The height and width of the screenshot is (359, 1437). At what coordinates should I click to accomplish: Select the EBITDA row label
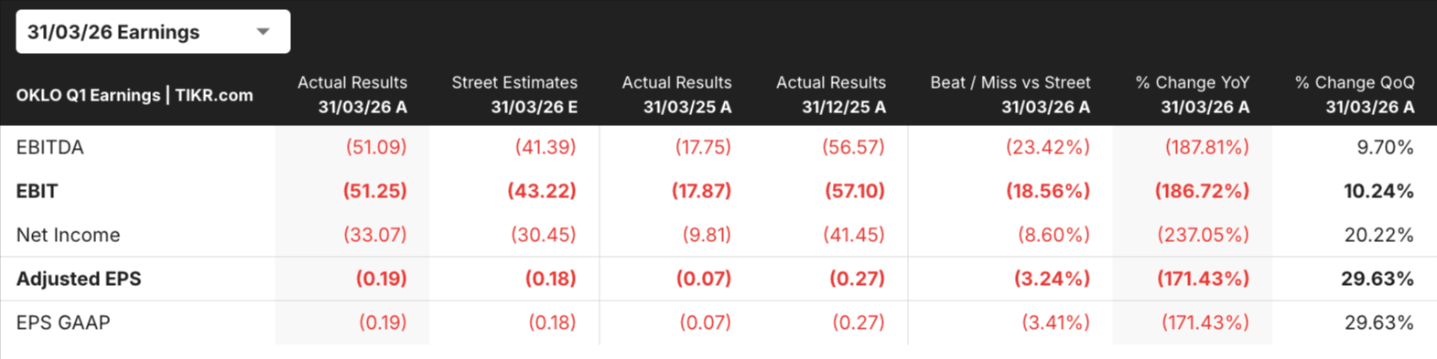click(x=50, y=147)
